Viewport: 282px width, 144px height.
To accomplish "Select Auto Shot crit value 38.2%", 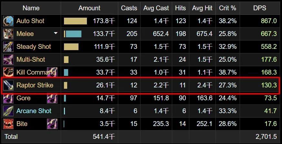I will [227, 21].
